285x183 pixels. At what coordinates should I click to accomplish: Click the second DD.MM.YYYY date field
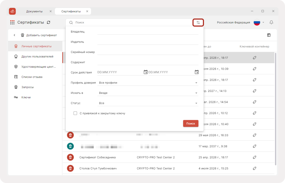pos(171,72)
